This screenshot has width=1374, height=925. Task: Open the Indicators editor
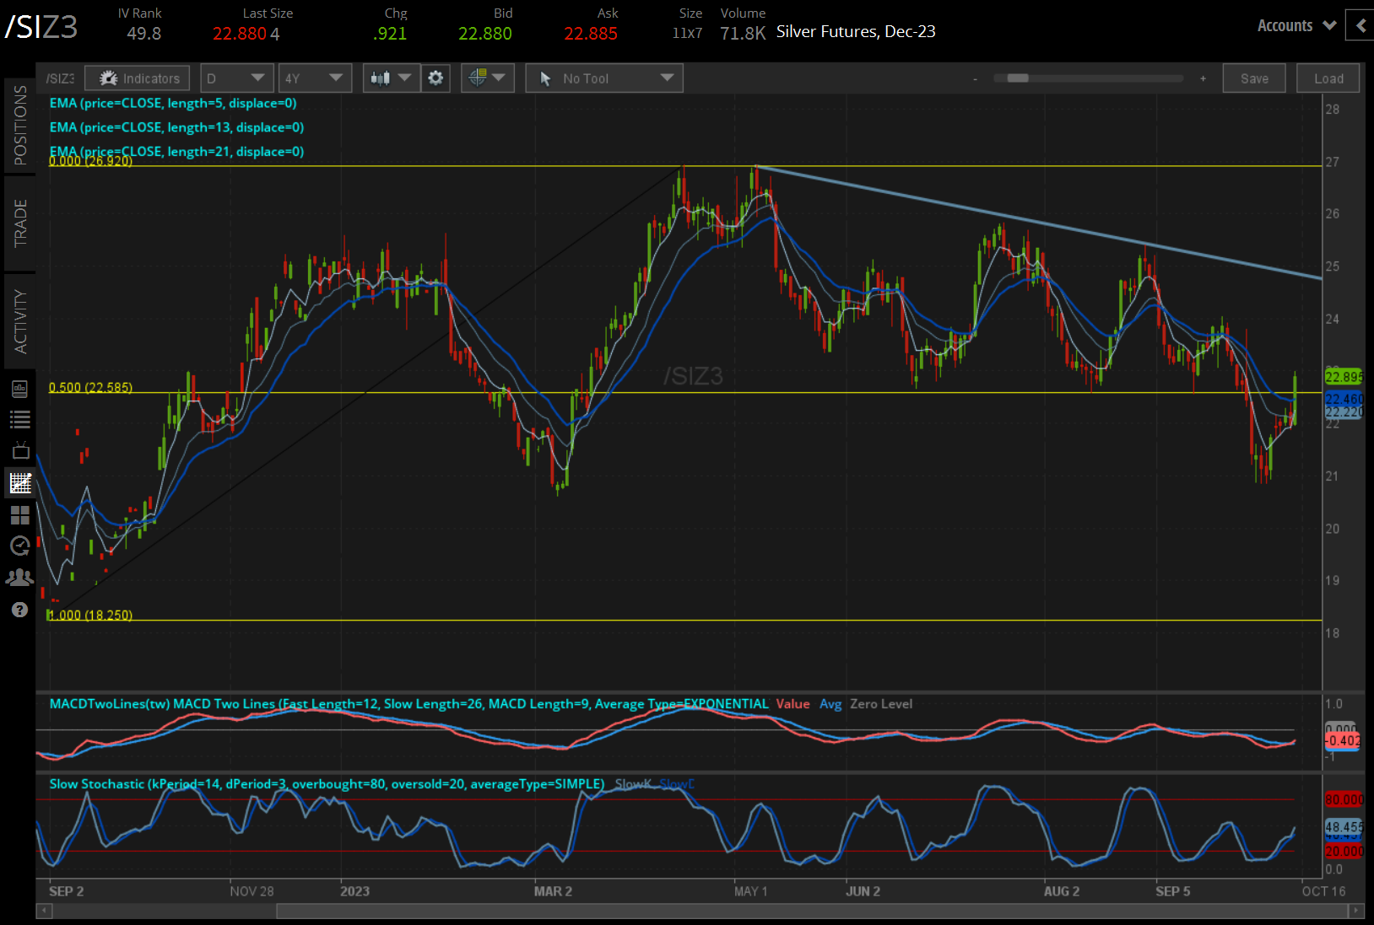(137, 78)
